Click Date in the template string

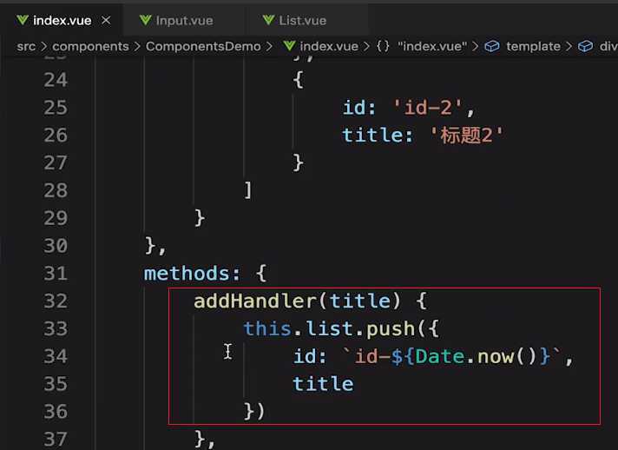coord(440,356)
